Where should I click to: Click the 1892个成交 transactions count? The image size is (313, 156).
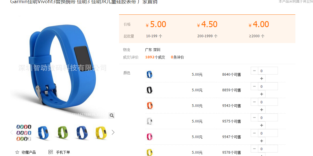point(155,57)
